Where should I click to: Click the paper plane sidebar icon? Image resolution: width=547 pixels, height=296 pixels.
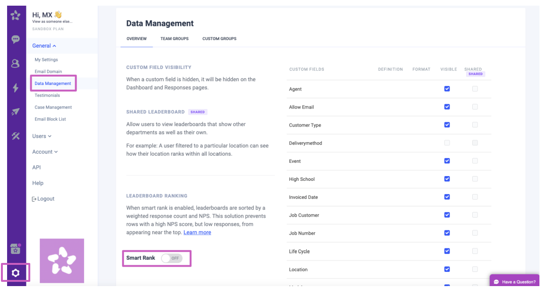16,112
